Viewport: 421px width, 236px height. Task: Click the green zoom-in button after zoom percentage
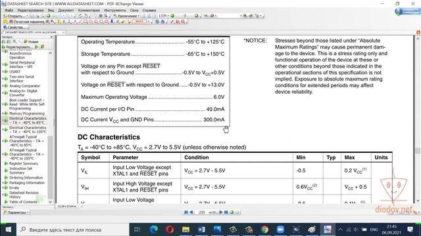(x=172, y=16)
